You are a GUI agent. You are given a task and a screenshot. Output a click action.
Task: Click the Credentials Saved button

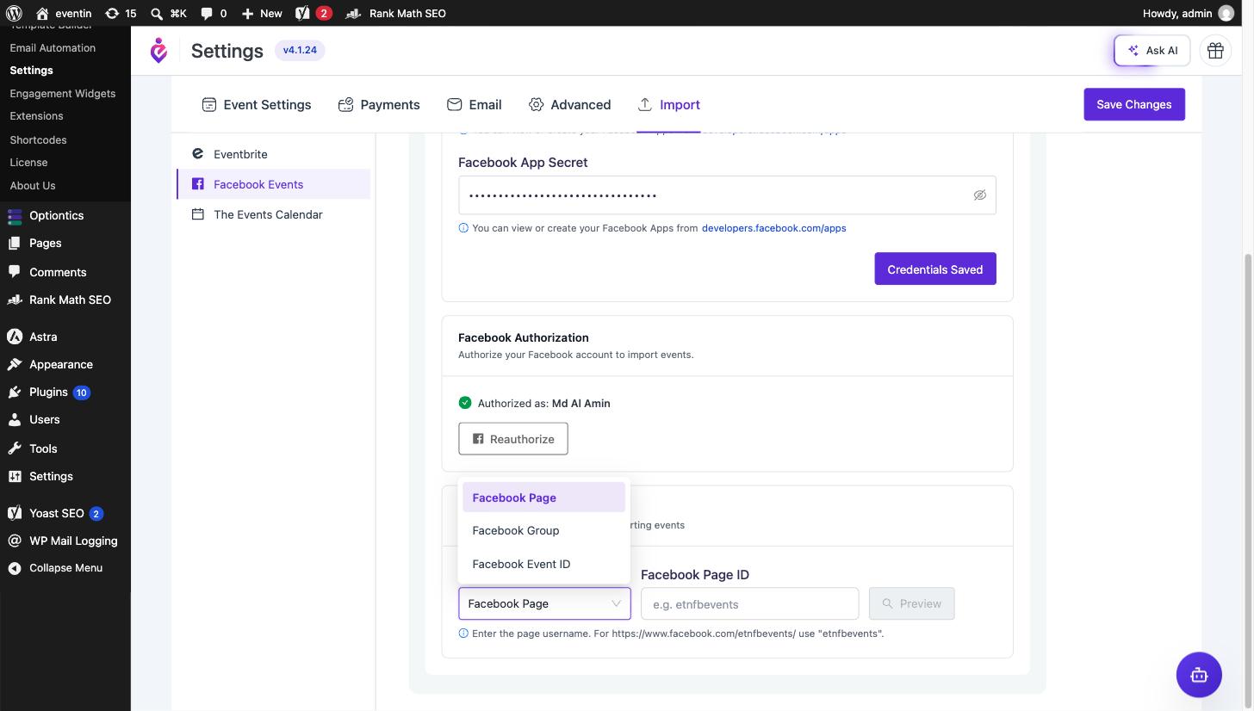pyautogui.click(x=935, y=269)
